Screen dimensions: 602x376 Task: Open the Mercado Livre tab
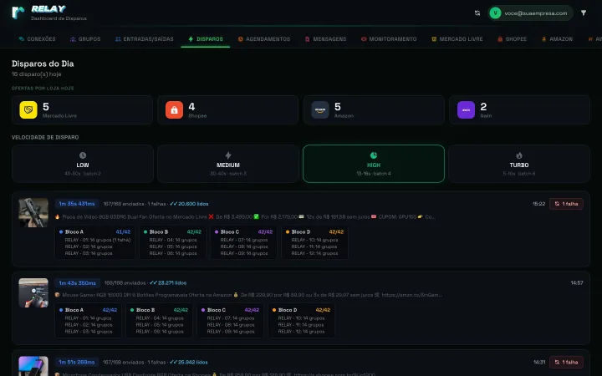tap(457, 39)
